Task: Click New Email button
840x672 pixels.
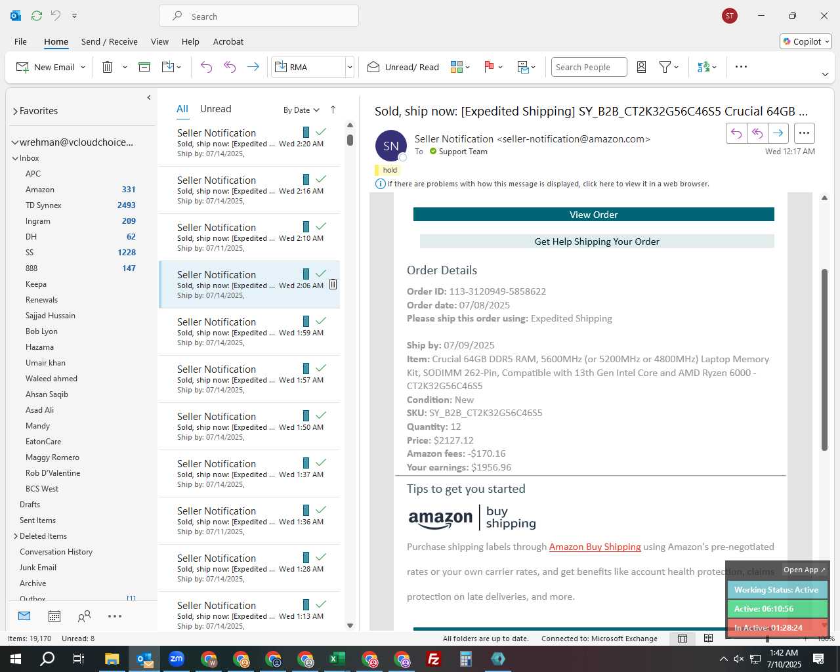Action: tap(46, 67)
